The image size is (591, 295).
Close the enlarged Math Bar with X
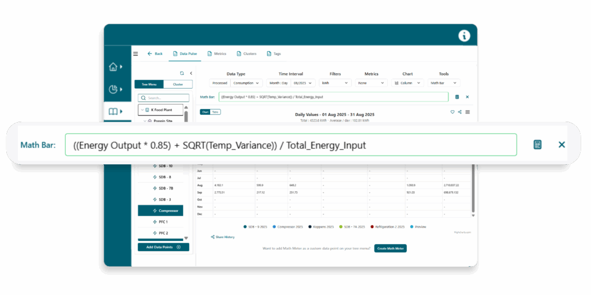click(x=562, y=145)
